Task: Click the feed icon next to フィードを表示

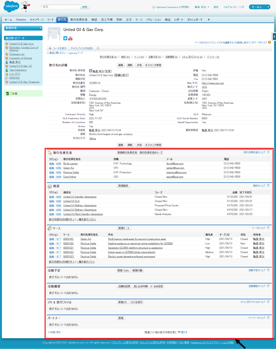Action: coord(50,48)
